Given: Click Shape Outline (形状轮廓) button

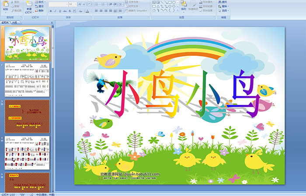Looking at the screenshot, I should click(x=206, y=6).
